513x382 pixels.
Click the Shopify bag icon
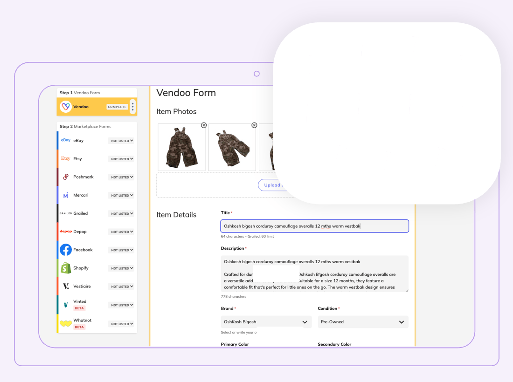(66, 268)
